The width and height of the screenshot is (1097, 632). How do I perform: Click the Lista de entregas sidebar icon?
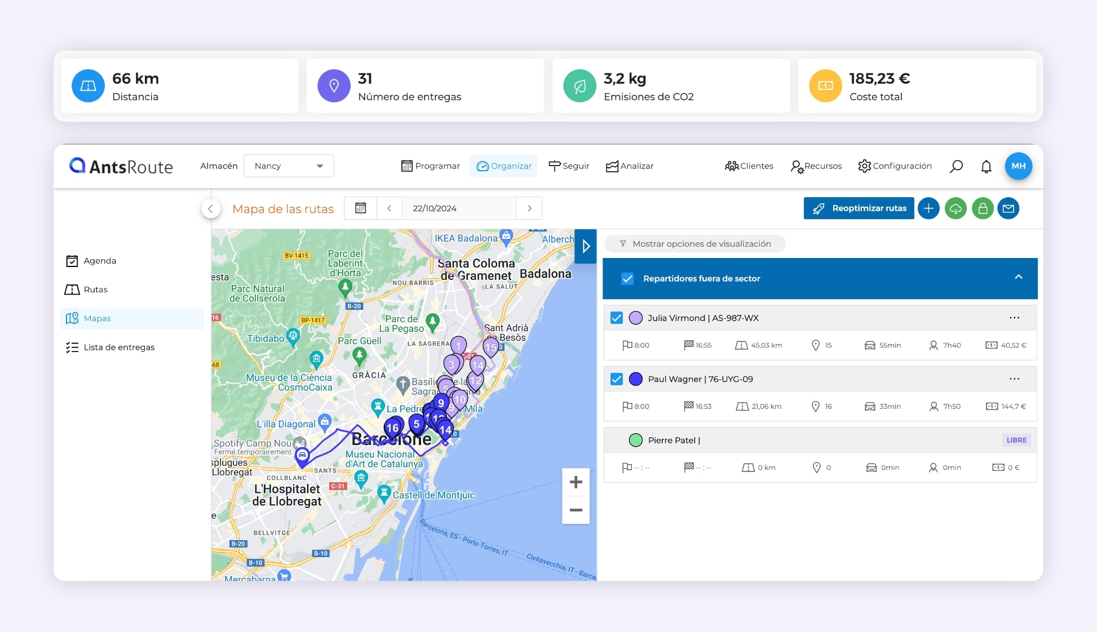[x=72, y=347]
